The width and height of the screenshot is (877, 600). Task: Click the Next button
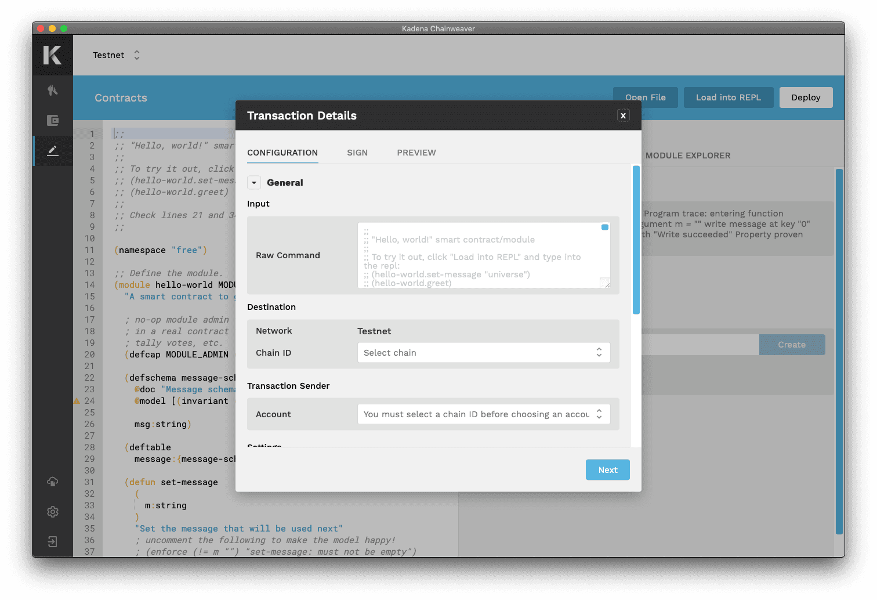click(x=608, y=470)
